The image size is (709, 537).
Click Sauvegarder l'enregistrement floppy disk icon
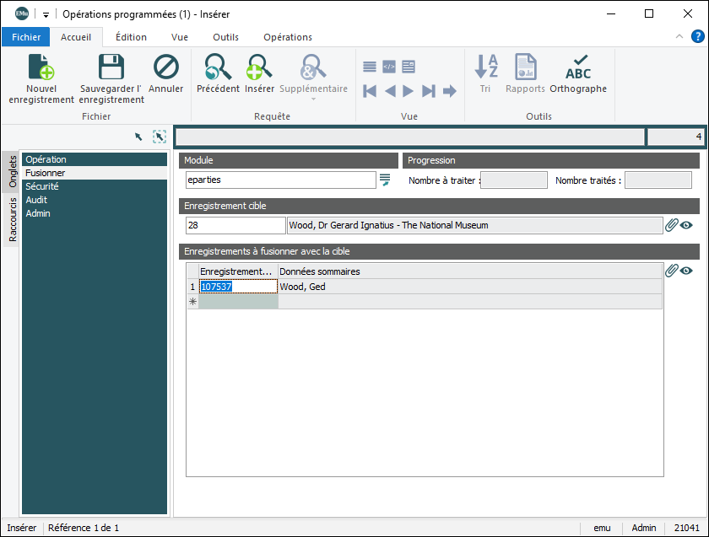111,67
